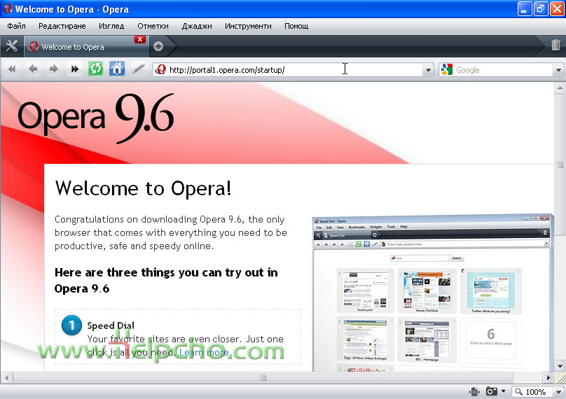Open the Помощ menu

296,26
